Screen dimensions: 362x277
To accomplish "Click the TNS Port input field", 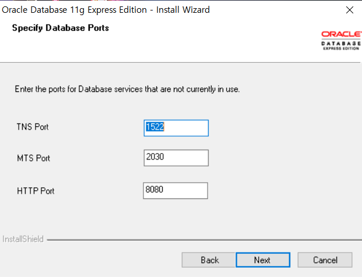I will [176, 128].
